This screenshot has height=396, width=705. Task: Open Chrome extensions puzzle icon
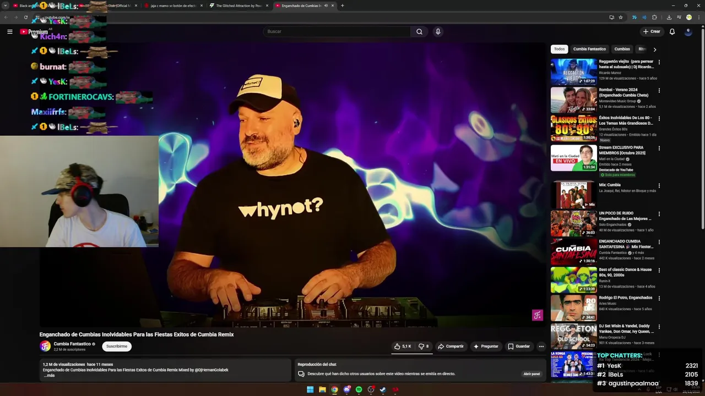(654, 17)
